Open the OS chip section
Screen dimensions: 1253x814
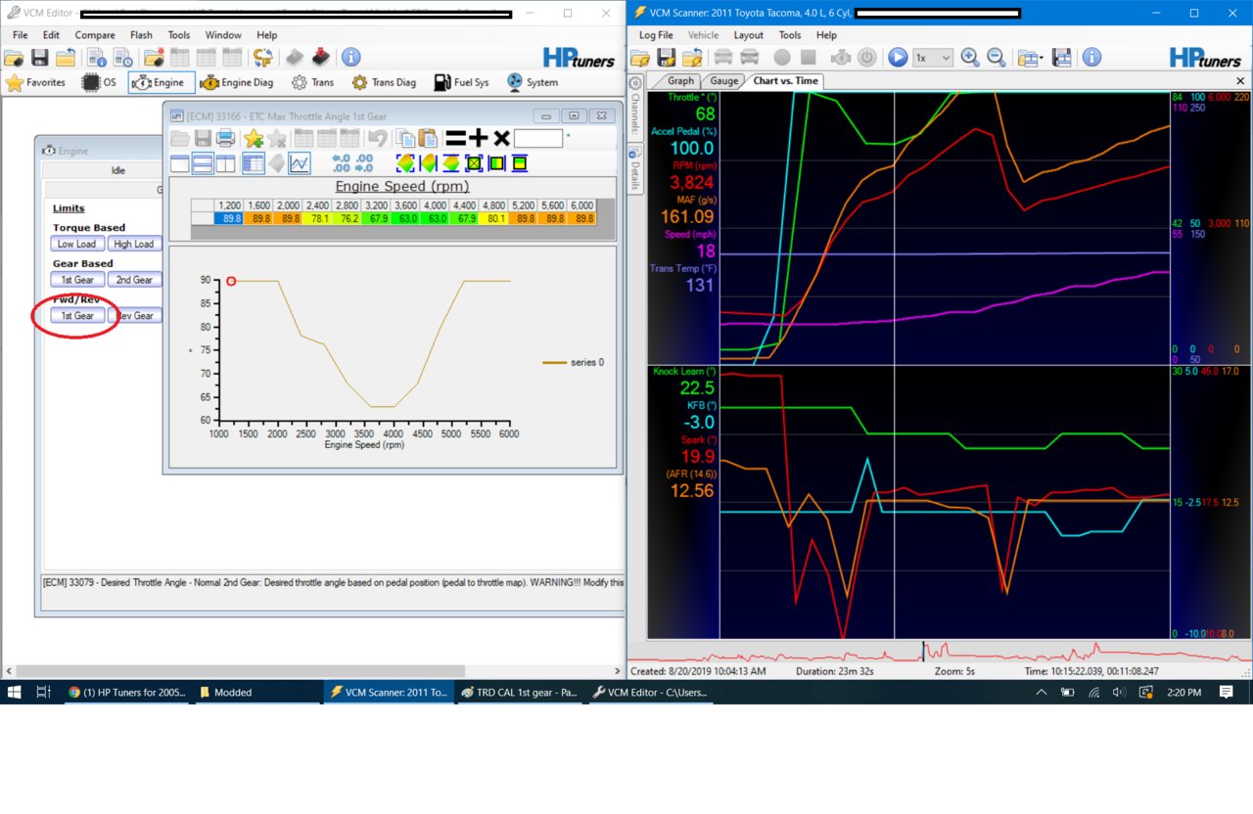[x=99, y=82]
